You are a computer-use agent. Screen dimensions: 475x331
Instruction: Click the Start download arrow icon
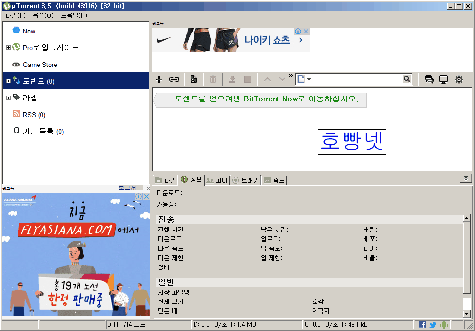tap(232, 79)
